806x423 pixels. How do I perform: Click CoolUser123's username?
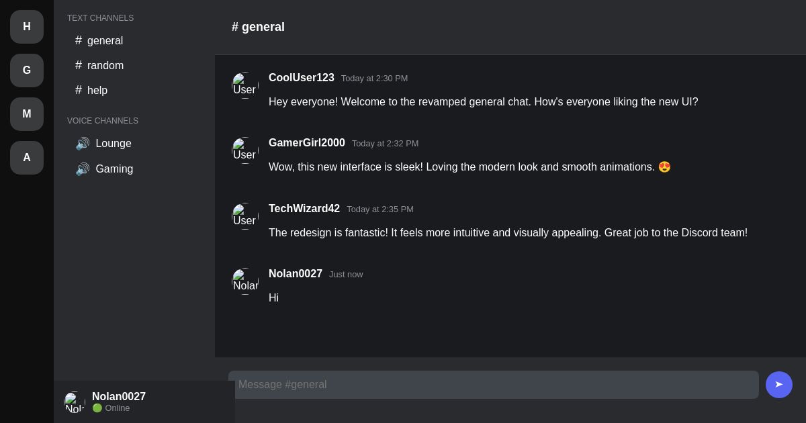tap(301, 78)
